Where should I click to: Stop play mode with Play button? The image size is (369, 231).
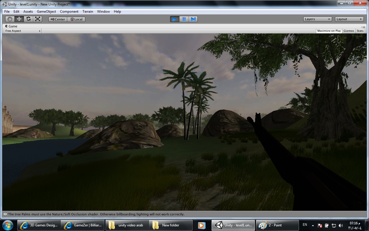tap(174, 19)
